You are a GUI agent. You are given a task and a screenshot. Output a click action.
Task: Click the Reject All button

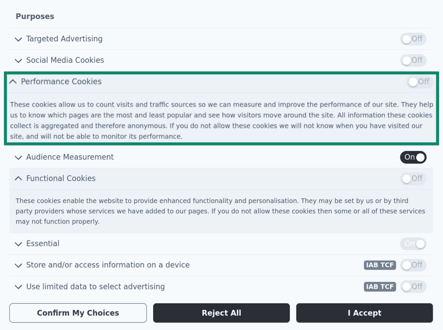tap(221, 313)
